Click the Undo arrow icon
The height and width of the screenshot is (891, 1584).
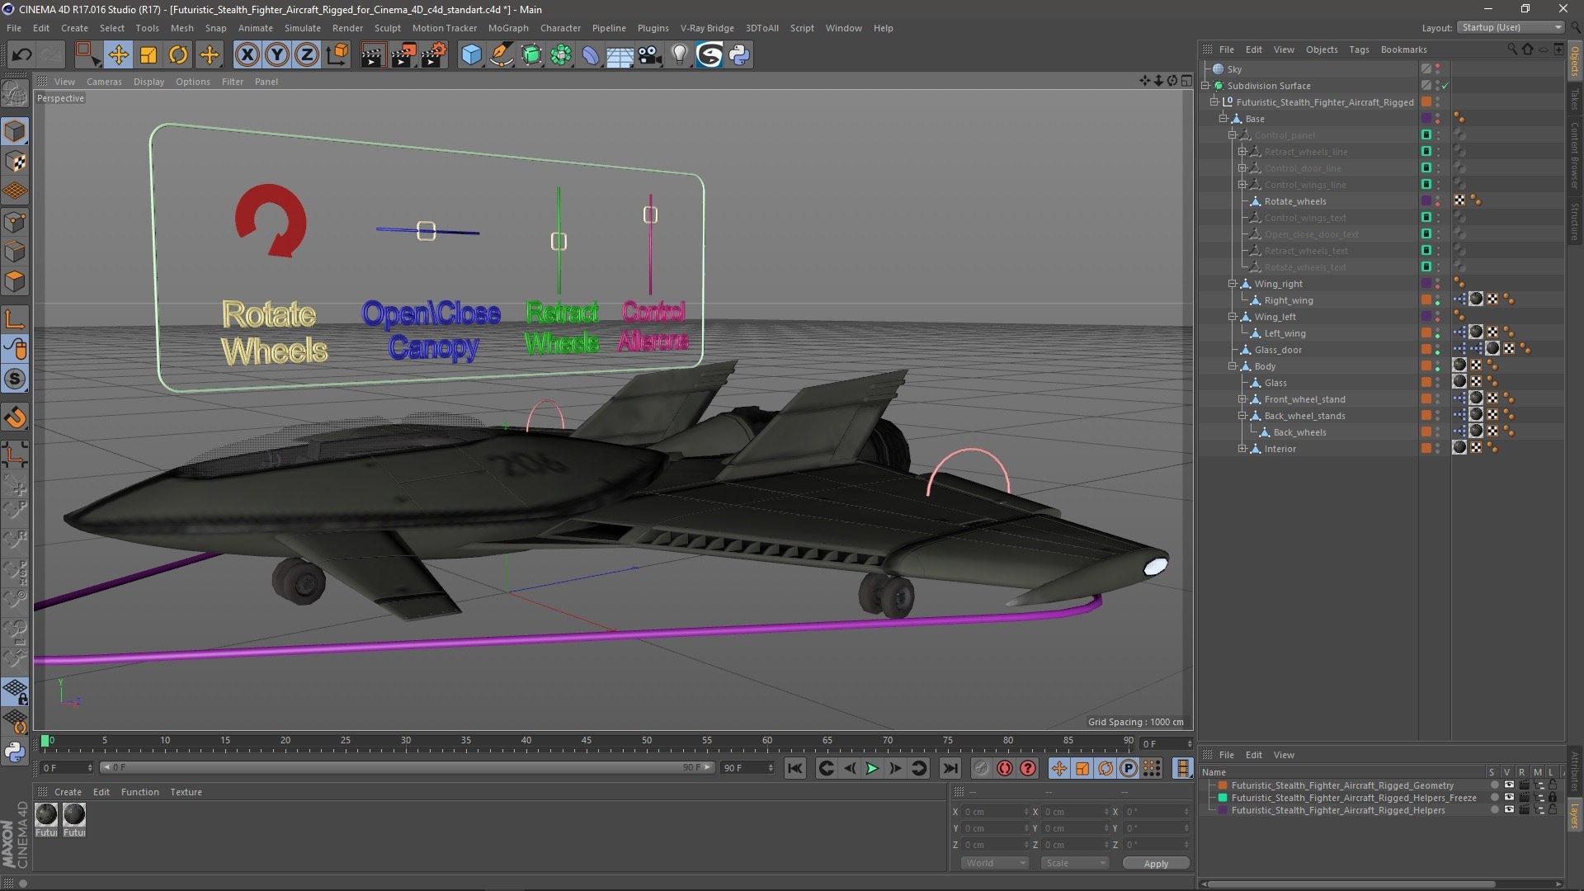pyautogui.click(x=22, y=55)
